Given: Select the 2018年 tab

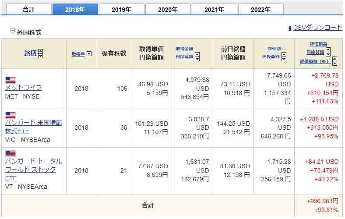Looking at the screenshot, I should [75, 10].
